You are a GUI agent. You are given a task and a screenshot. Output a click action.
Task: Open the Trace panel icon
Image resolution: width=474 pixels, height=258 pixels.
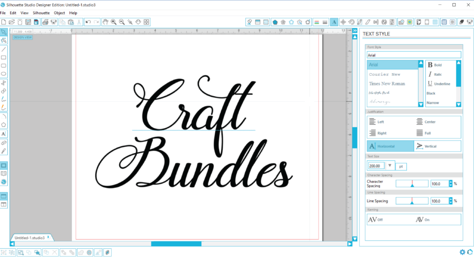coord(409,22)
